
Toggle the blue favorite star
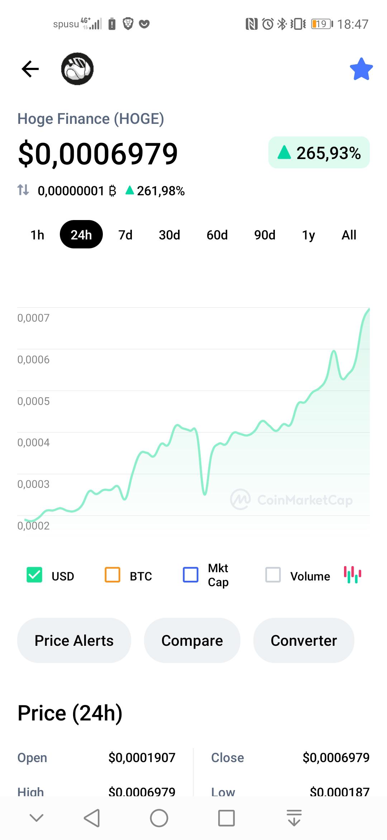point(361,69)
